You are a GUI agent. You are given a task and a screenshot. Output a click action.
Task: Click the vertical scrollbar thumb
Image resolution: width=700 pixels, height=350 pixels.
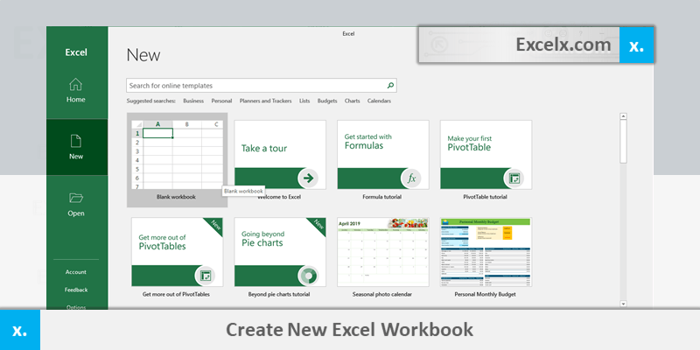click(624, 142)
